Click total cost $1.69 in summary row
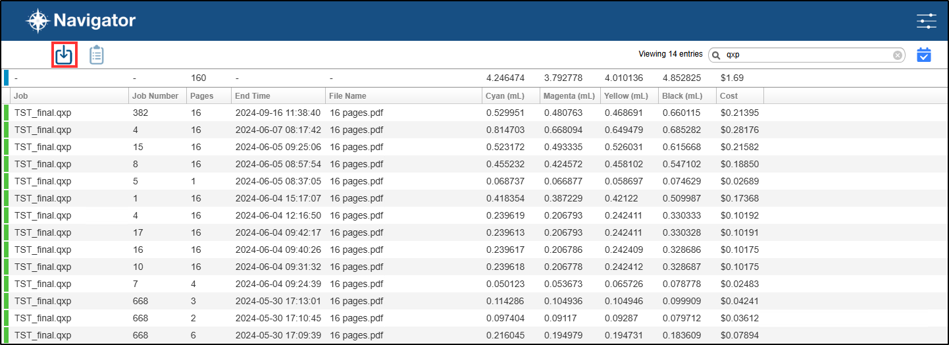Screen dimensions: 949x345 [732, 78]
